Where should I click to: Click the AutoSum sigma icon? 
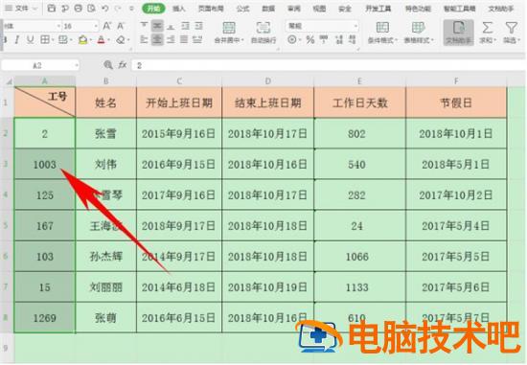488,28
